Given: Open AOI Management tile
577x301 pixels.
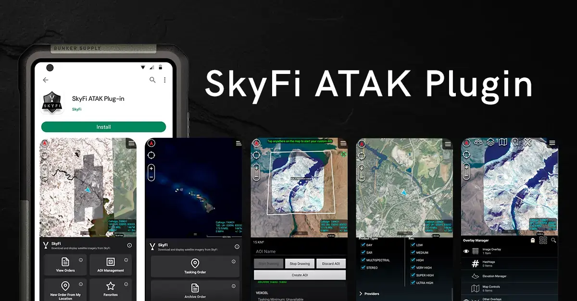Looking at the screenshot, I should tap(111, 265).
